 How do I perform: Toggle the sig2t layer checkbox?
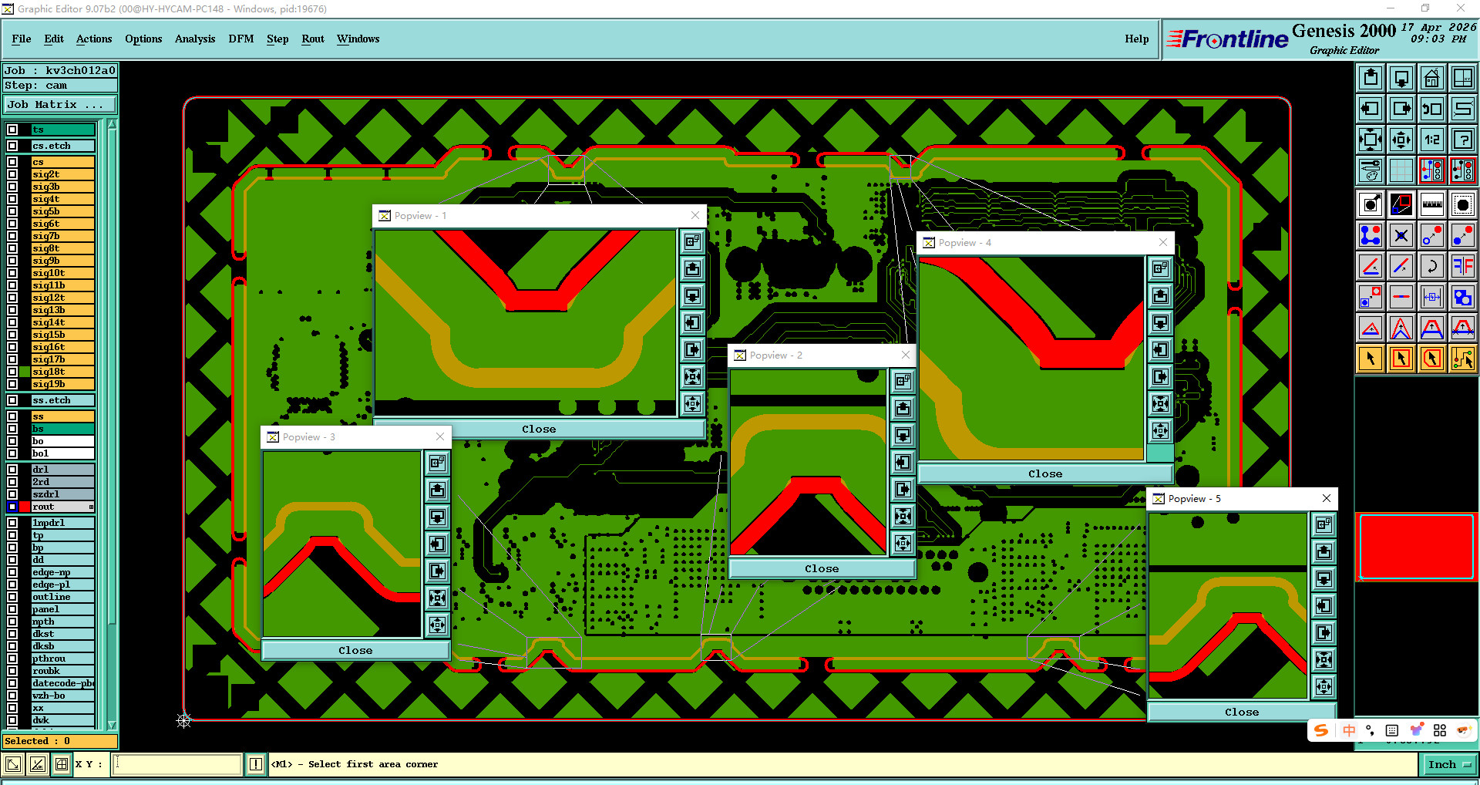[12, 174]
